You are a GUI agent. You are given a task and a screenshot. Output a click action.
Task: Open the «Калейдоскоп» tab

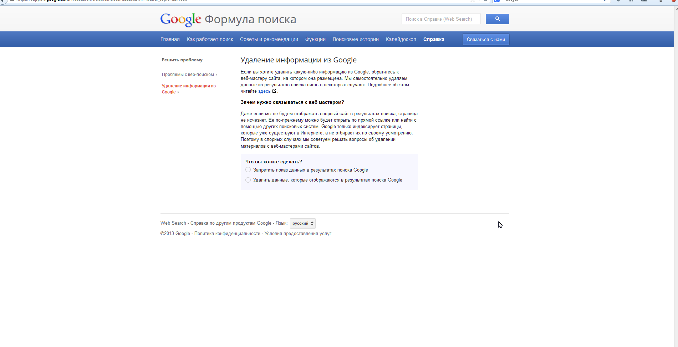click(x=401, y=39)
